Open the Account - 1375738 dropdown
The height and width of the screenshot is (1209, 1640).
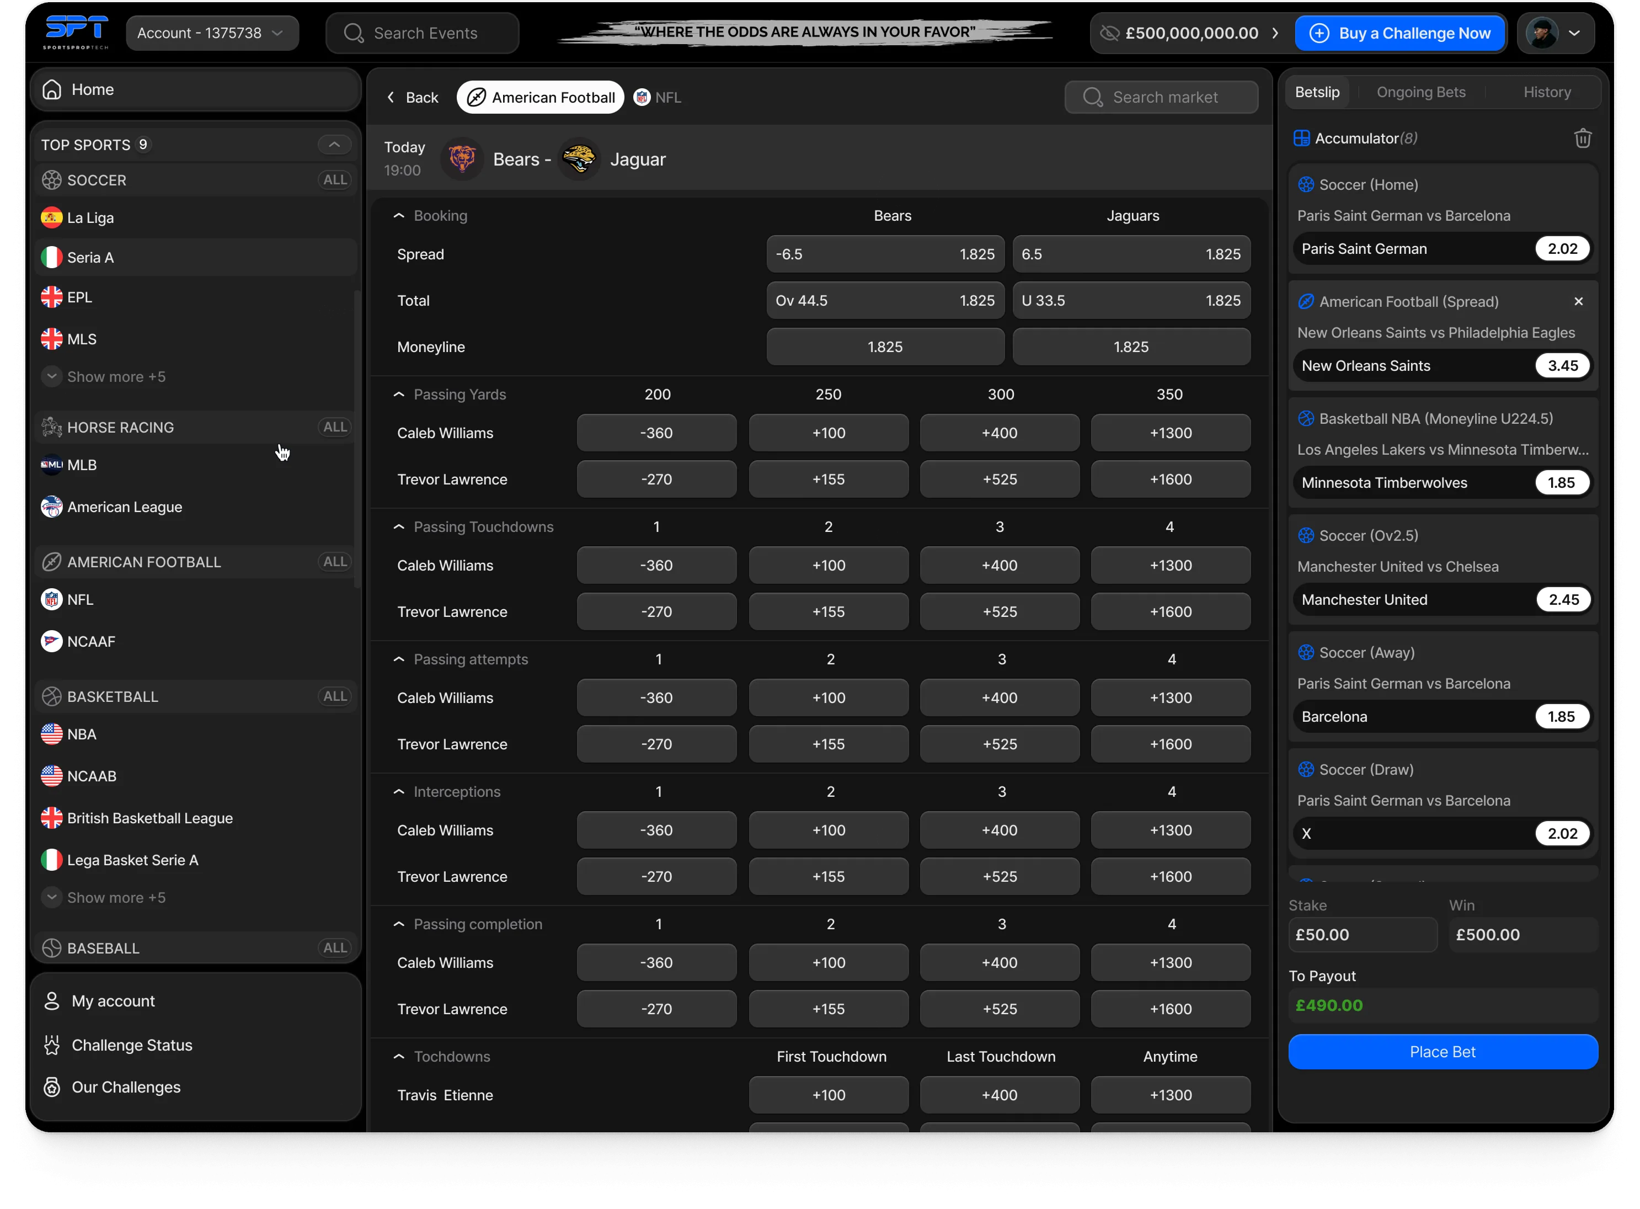point(211,33)
